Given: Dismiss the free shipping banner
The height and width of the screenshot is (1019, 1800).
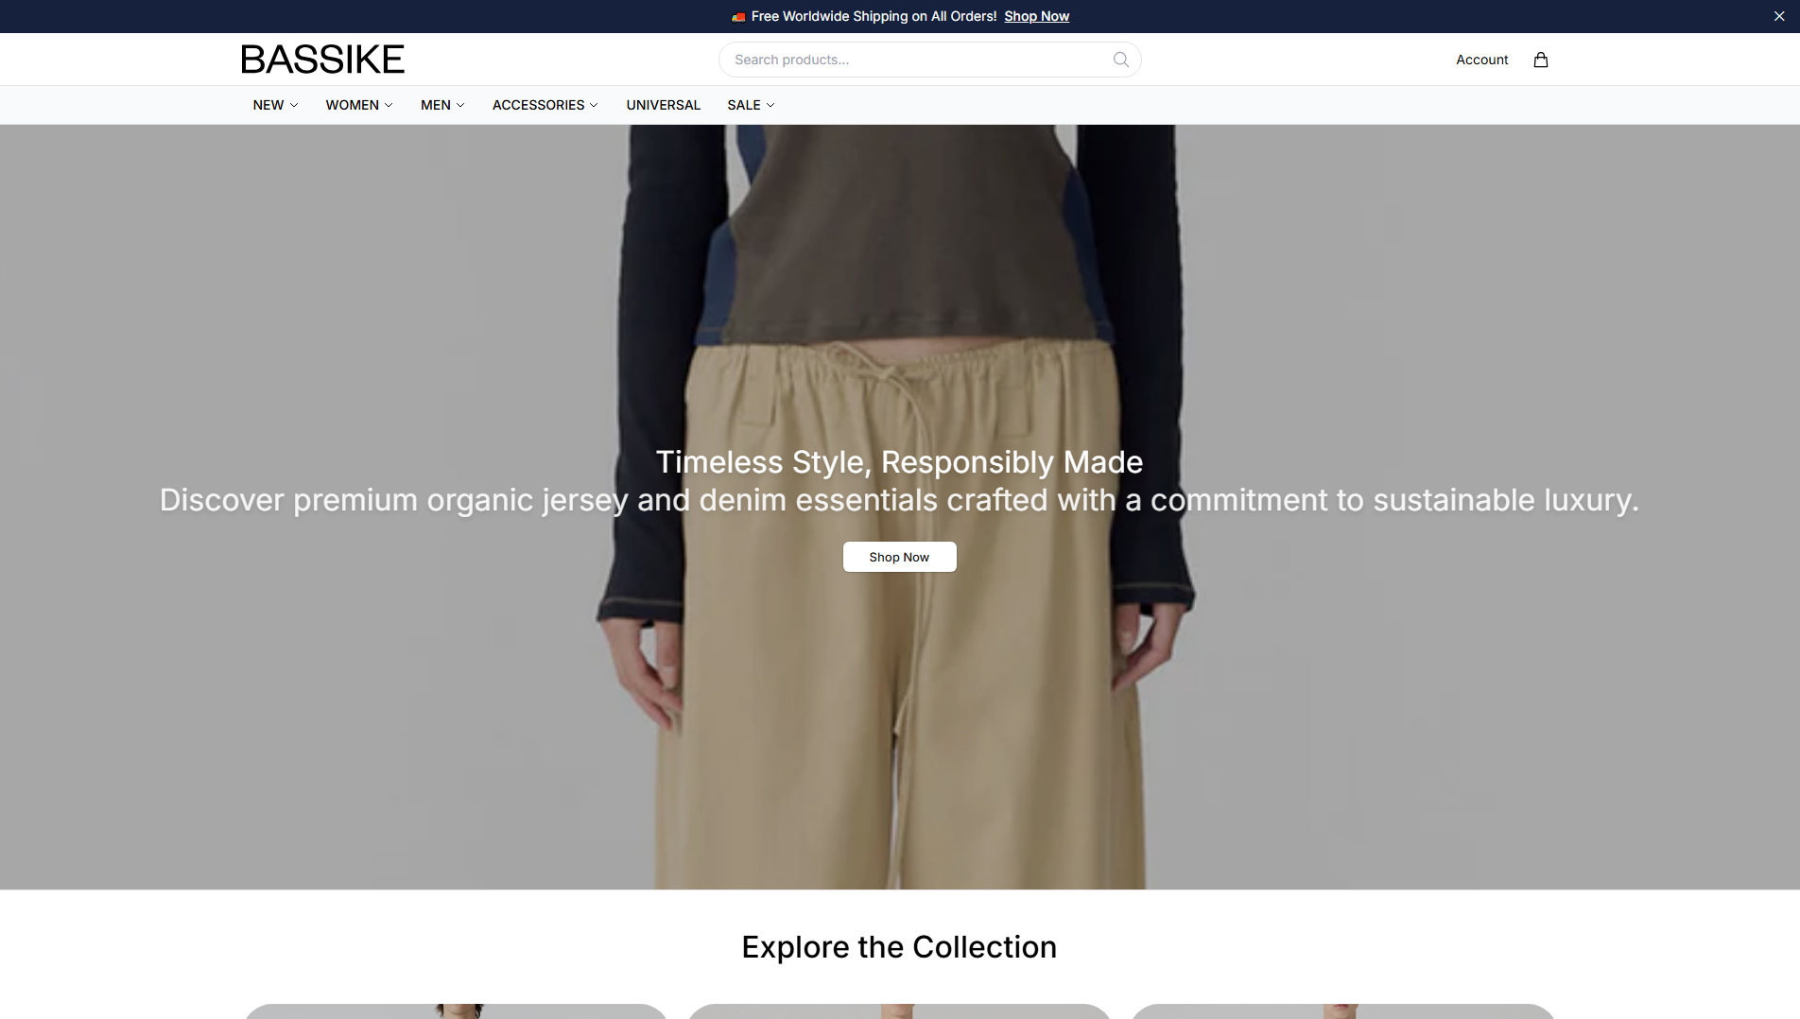Looking at the screenshot, I should pyautogui.click(x=1778, y=16).
